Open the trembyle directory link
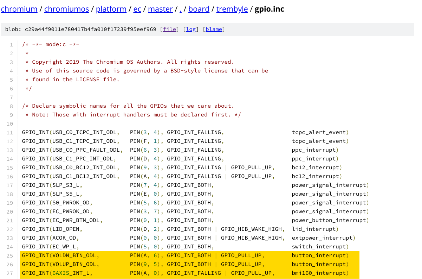This screenshot has width=422, height=279. [x=232, y=9]
